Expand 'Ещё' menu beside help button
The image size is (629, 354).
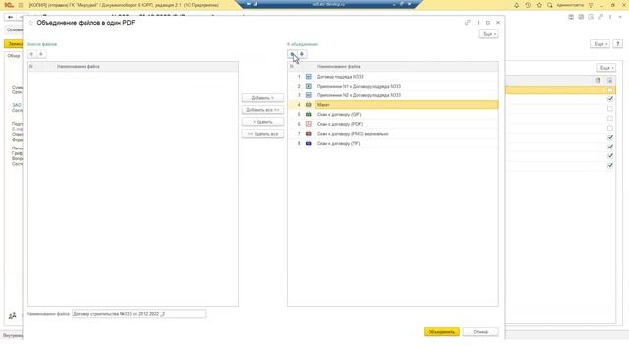pos(600,44)
